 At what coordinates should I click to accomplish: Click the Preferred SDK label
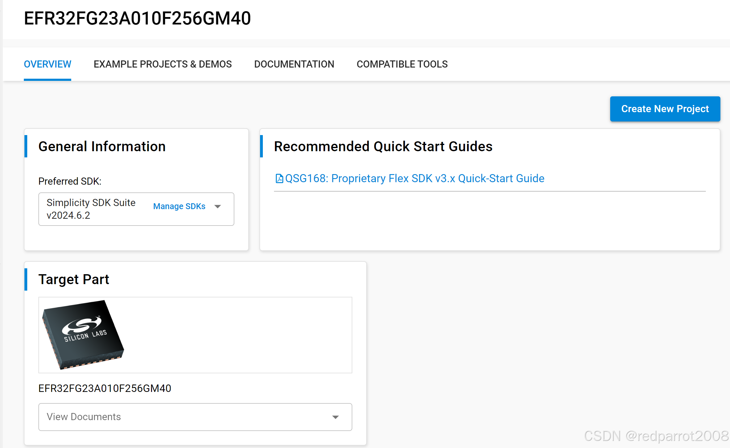click(70, 181)
